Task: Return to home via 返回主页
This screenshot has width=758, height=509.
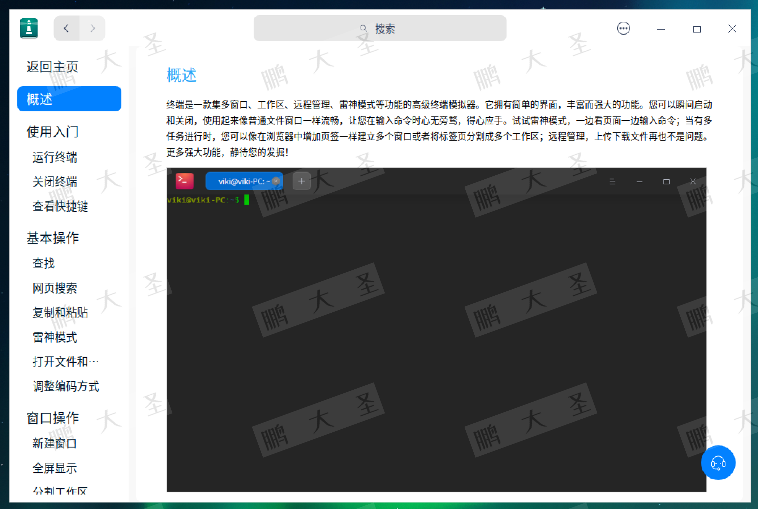Action: [52, 67]
